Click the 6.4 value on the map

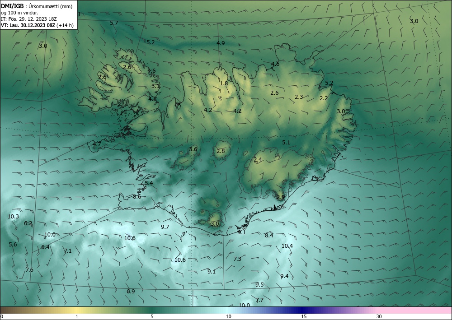point(45,247)
